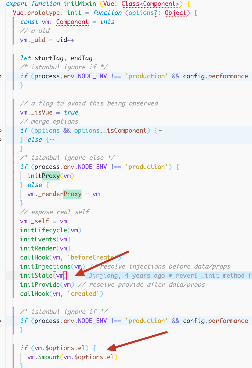Expand the fold arrow on the 'options._isComponent' line

pyautogui.click(x=1, y=130)
